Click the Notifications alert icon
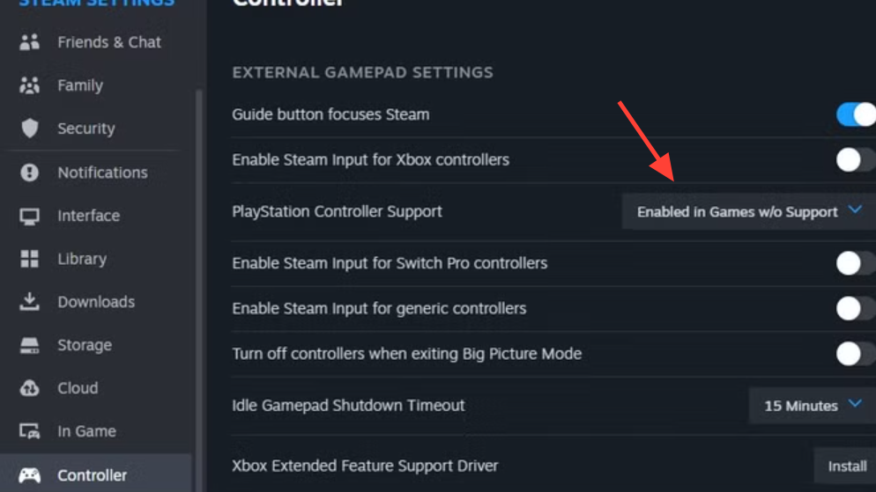The width and height of the screenshot is (876, 492). click(x=30, y=173)
